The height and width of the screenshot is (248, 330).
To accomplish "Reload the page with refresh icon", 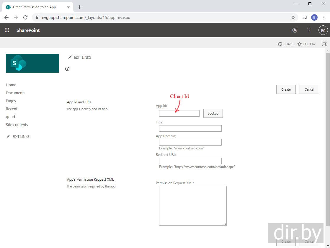I will [x=25, y=17].
